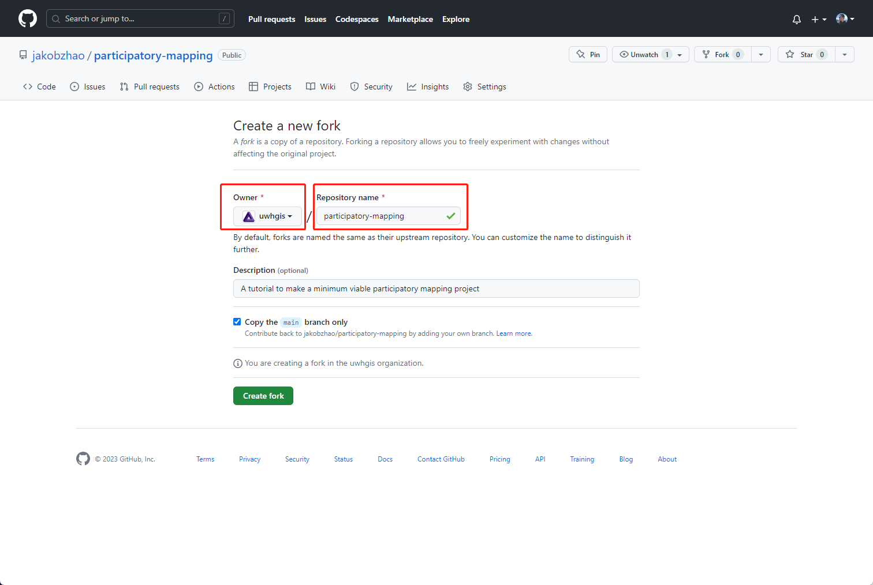This screenshot has width=873, height=585.
Task: Open the user avatar menu
Action: 845,19
